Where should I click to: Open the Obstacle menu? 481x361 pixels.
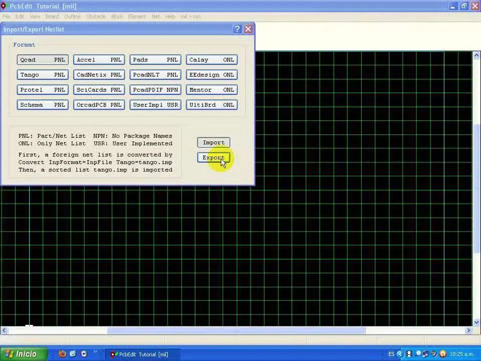point(96,17)
